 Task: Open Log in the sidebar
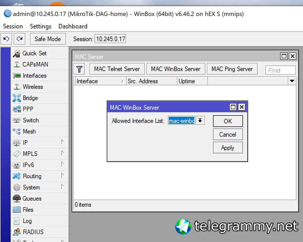(x=40, y=221)
